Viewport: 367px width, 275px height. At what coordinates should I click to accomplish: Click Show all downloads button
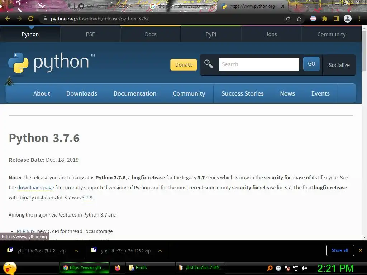pyautogui.click(x=340, y=250)
